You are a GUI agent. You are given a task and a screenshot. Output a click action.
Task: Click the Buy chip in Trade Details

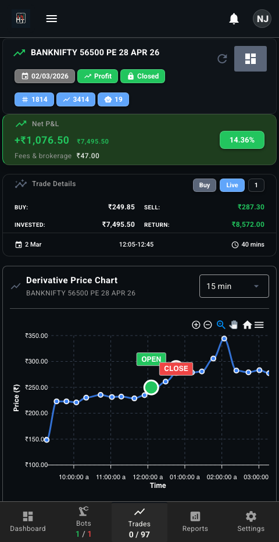205,186
